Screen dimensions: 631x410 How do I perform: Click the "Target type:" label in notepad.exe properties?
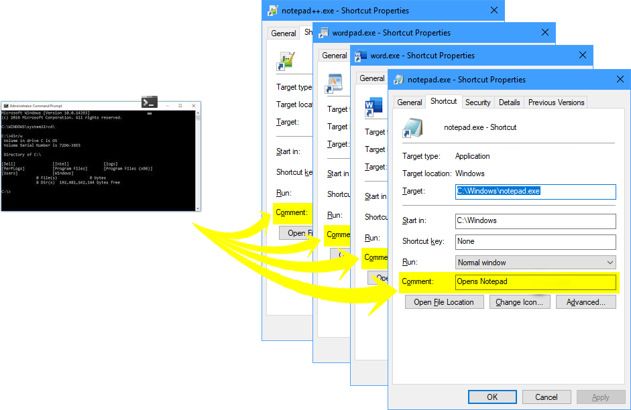click(x=421, y=156)
